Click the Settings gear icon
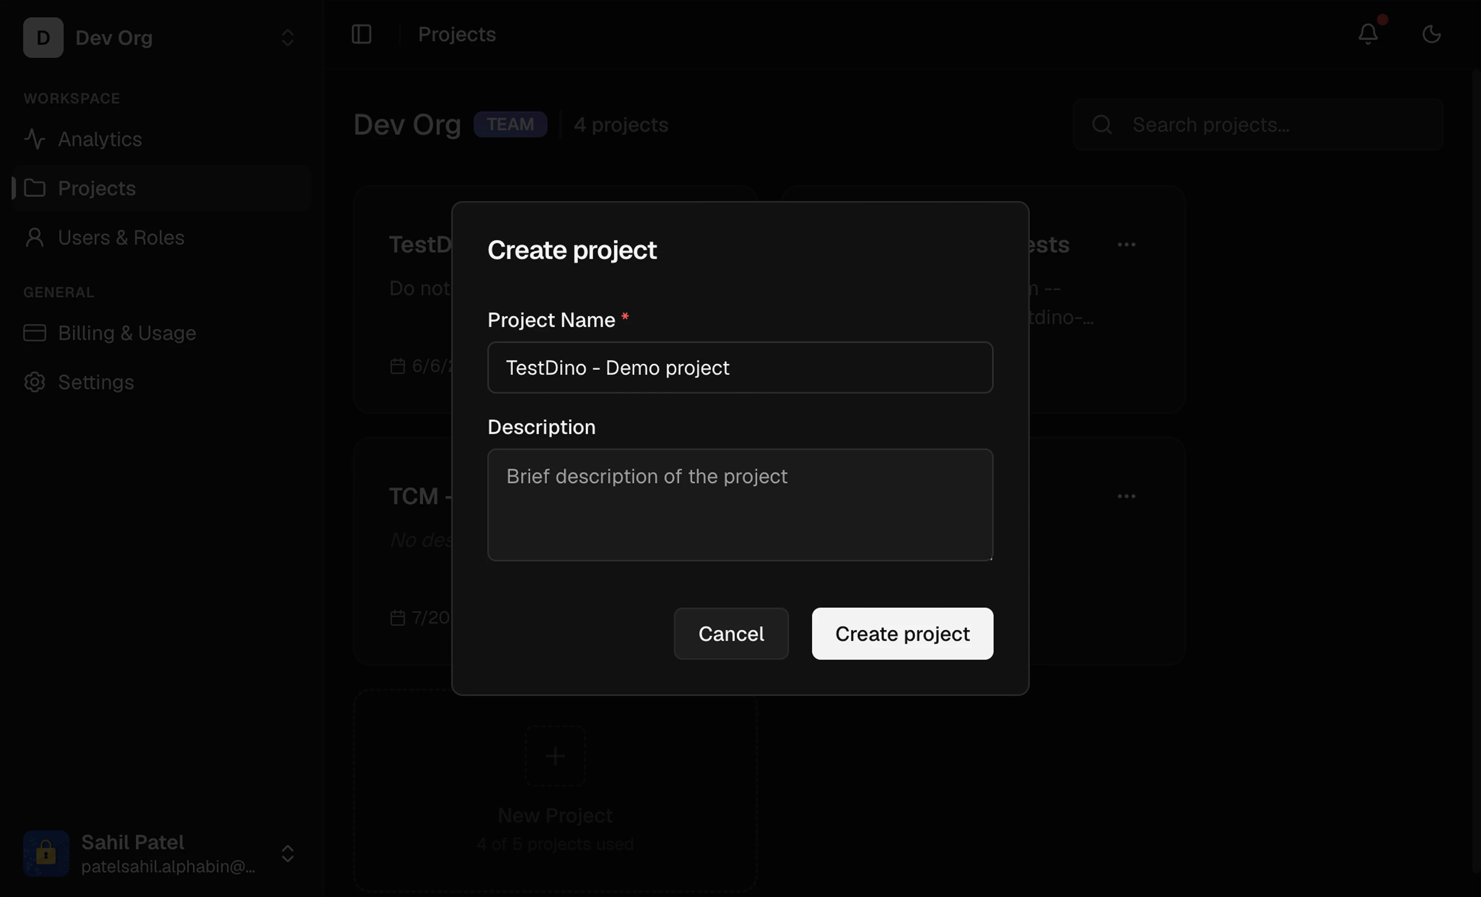This screenshot has width=1481, height=897. [x=35, y=382]
